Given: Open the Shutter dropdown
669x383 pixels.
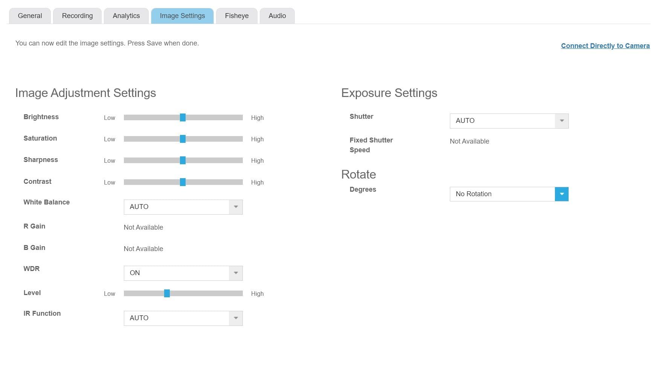Looking at the screenshot, I should coord(509,121).
